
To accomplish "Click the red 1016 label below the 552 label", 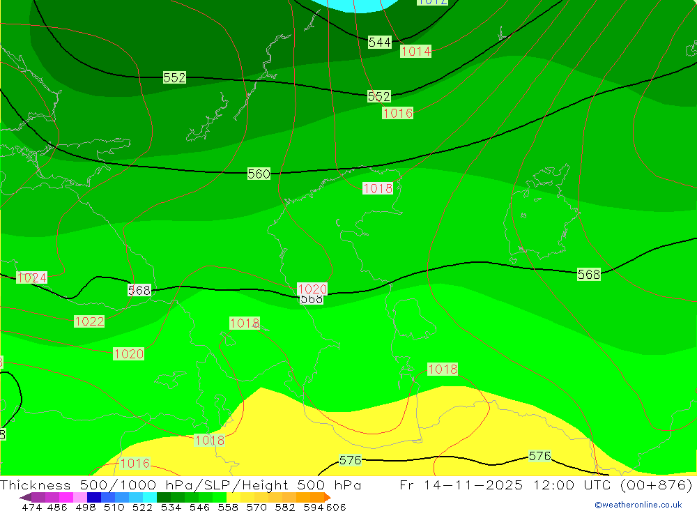I will [397, 113].
